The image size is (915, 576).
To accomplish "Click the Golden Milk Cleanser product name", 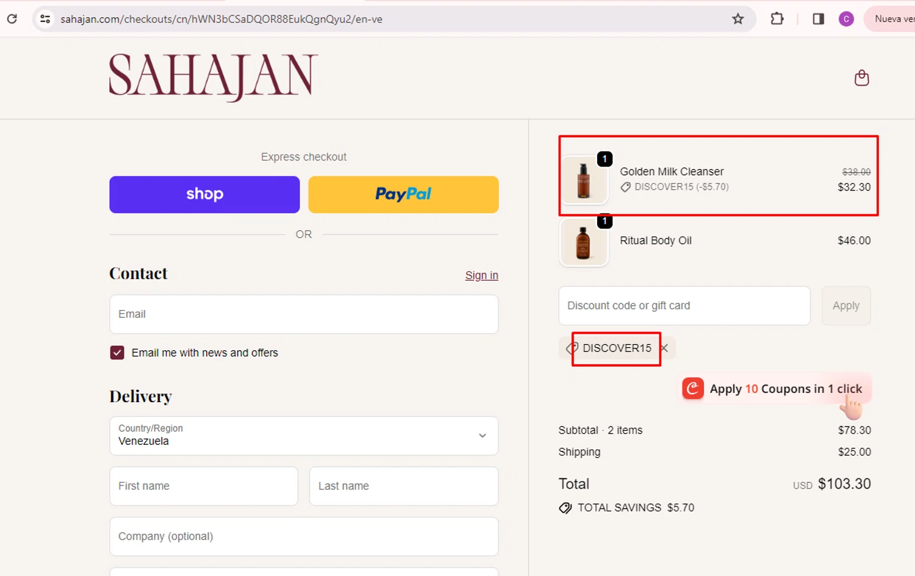I will [672, 171].
